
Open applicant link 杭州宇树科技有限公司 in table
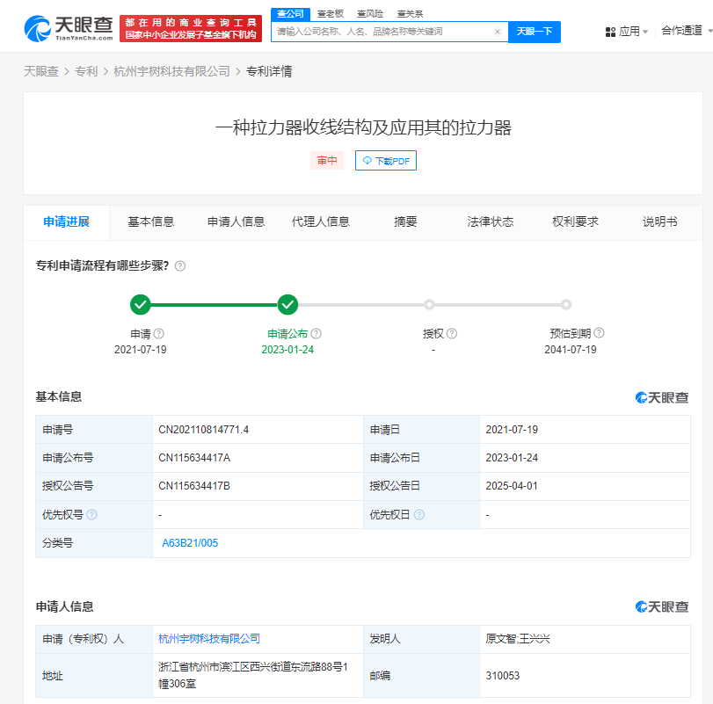[x=209, y=639]
